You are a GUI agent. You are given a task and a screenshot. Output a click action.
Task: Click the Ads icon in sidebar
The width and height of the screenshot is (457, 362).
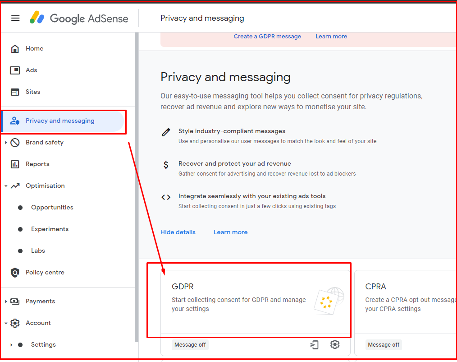click(x=15, y=70)
